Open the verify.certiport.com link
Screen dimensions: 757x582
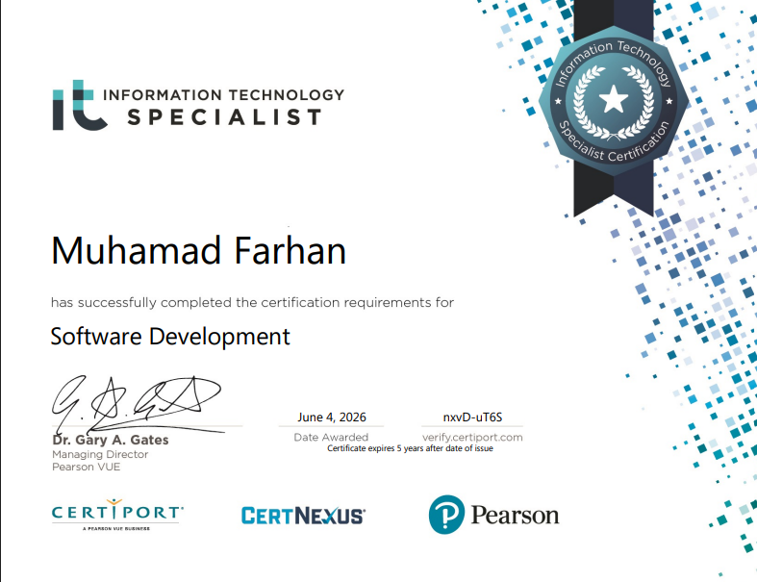[x=472, y=437]
